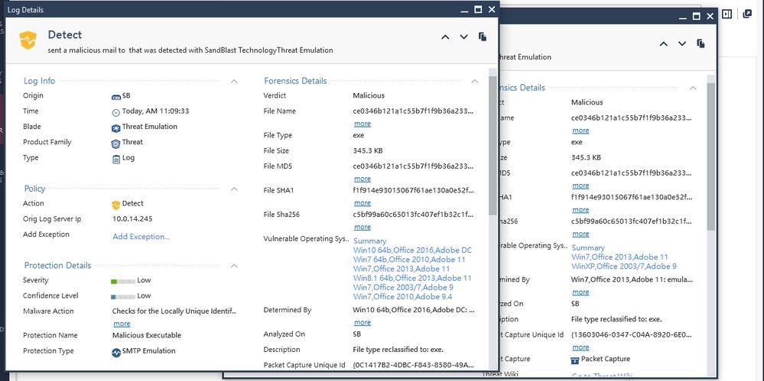Click the Malicious Executable protection name
Viewport: 764px width, 381px height.
(147, 335)
